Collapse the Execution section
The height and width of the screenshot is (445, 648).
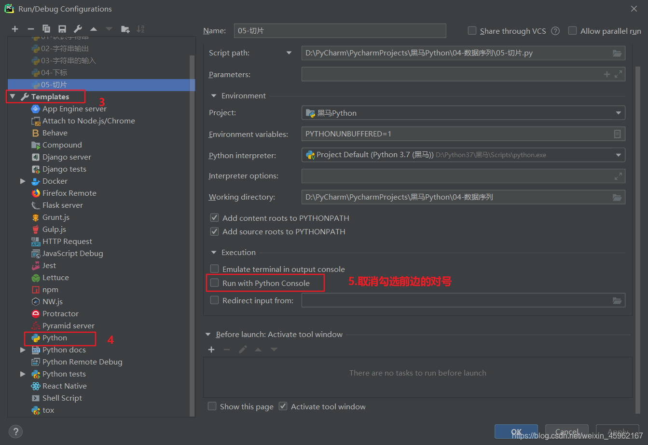pyautogui.click(x=213, y=253)
